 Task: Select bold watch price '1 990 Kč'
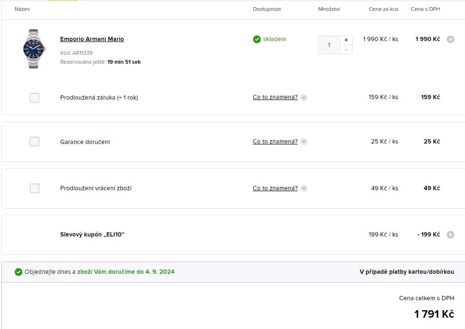click(x=428, y=39)
